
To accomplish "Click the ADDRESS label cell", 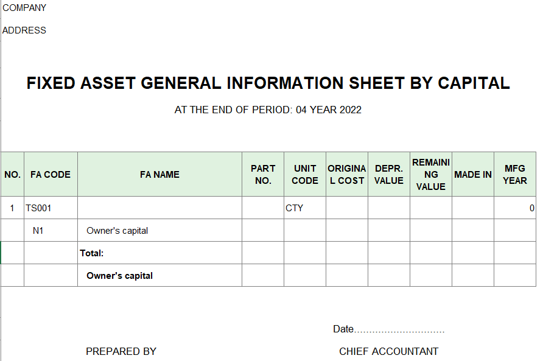I will point(24,30).
